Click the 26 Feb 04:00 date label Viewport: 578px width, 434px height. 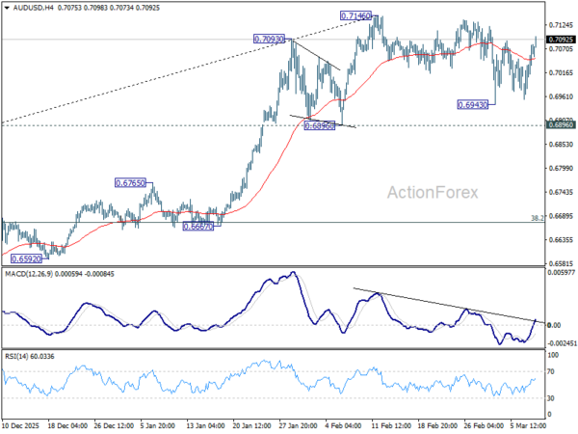pos(484,426)
